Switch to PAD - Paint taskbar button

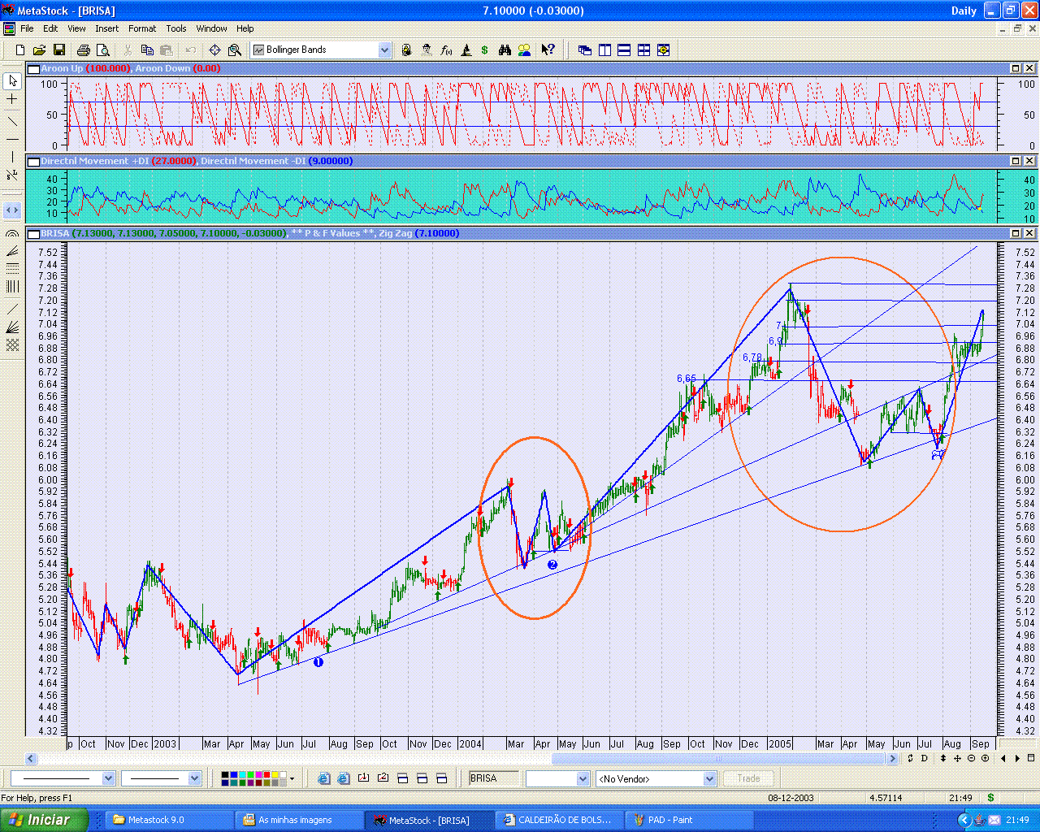pyautogui.click(x=670, y=820)
